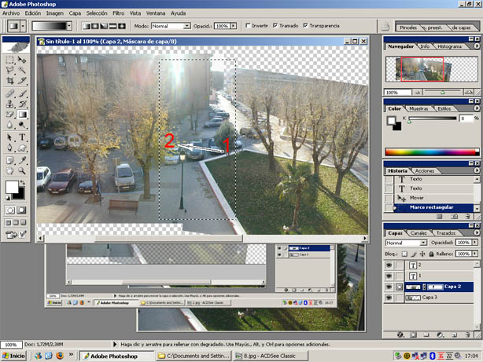
Task: Hide text layer 1 with eye icon
Action: [x=389, y=276]
